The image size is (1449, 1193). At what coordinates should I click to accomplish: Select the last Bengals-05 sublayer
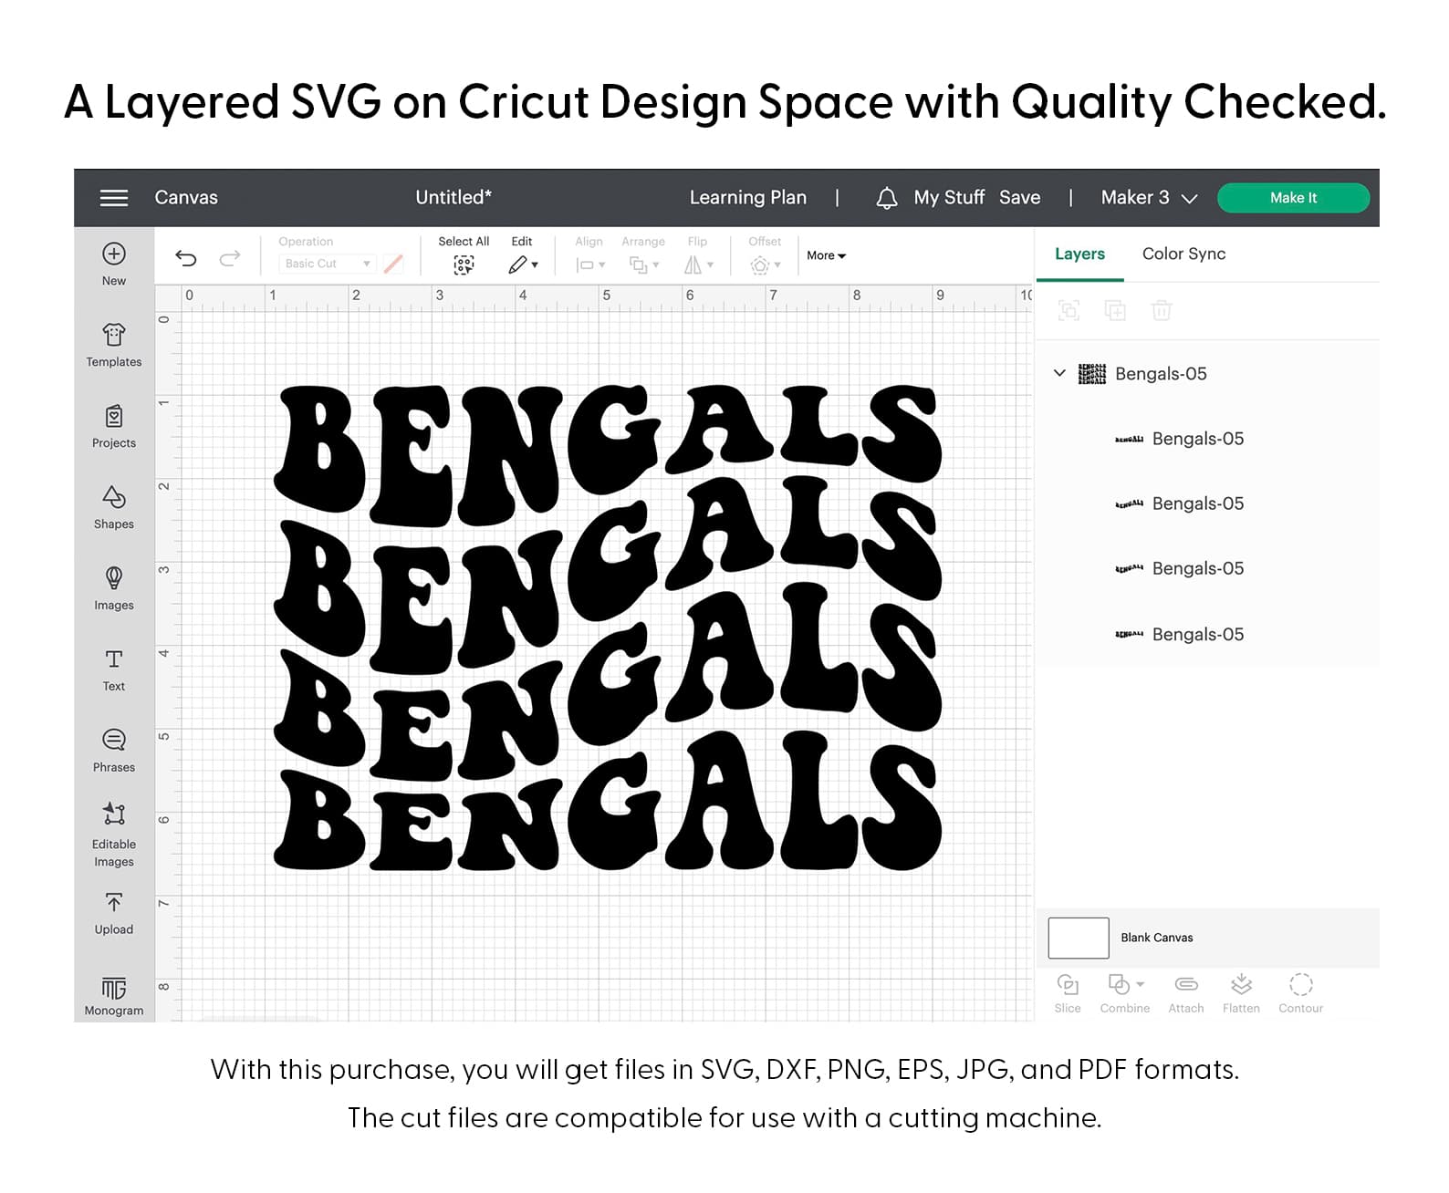(x=1197, y=634)
